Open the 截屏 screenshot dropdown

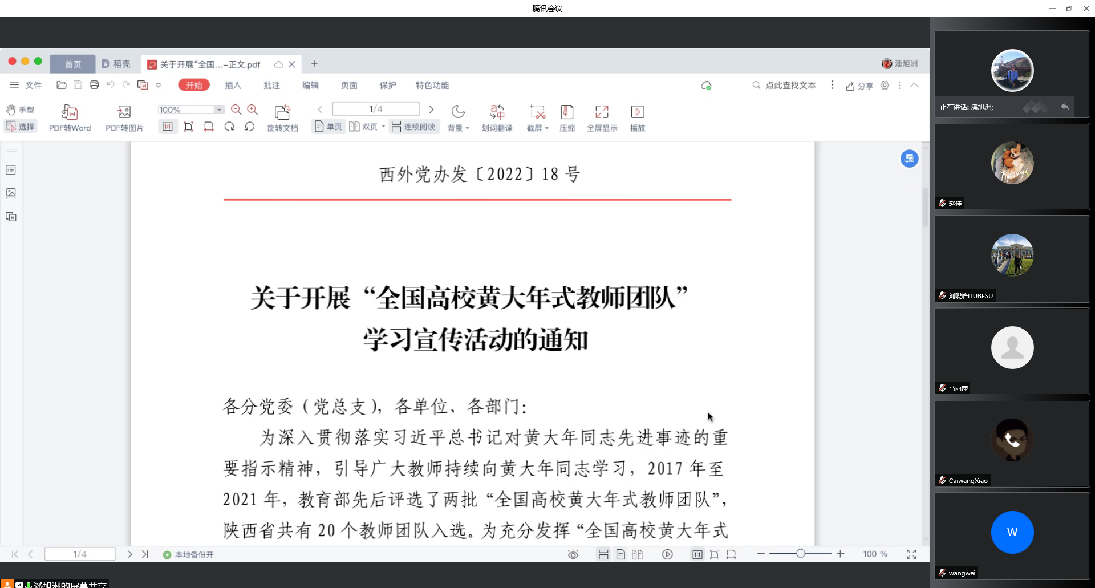[538, 128]
